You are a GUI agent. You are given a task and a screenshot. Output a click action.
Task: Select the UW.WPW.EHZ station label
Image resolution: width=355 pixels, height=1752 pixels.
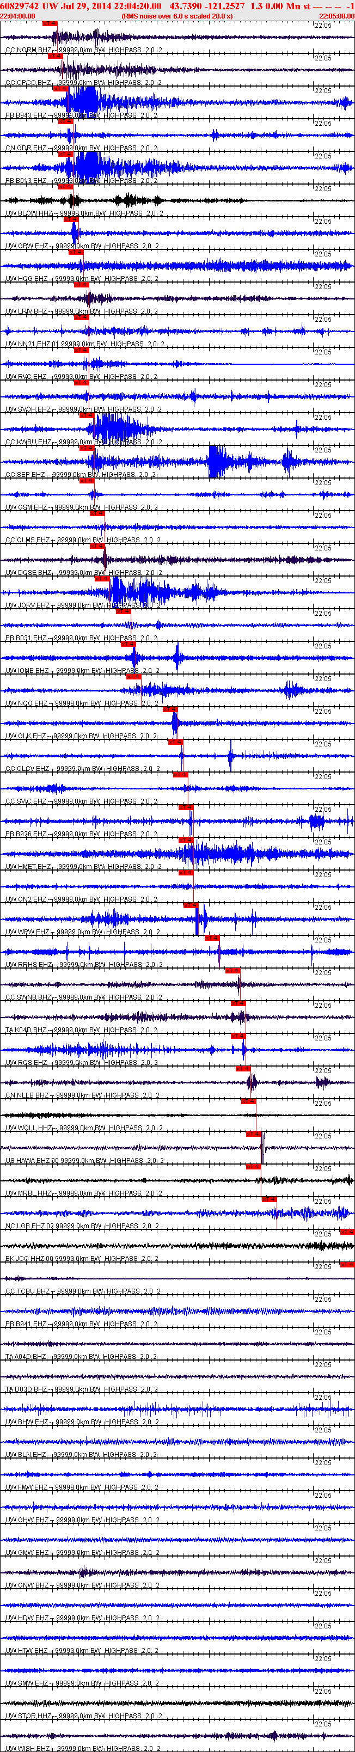coord(27,932)
